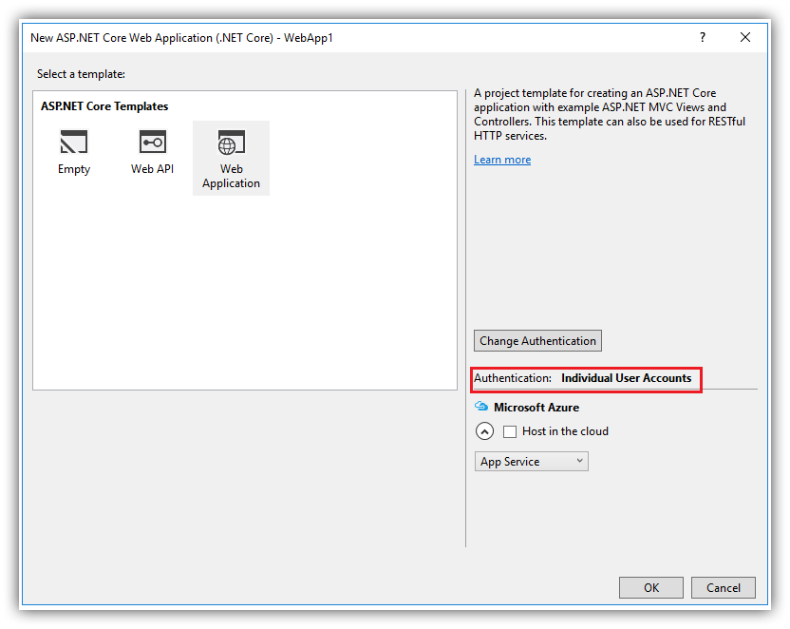Click the Select a template label
This screenshot has width=790, height=629.
pos(81,74)
